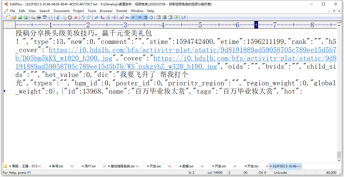Open Print Preview from the toolbar
The width and height of the screenshot is (344, 177).
(33, 17)
